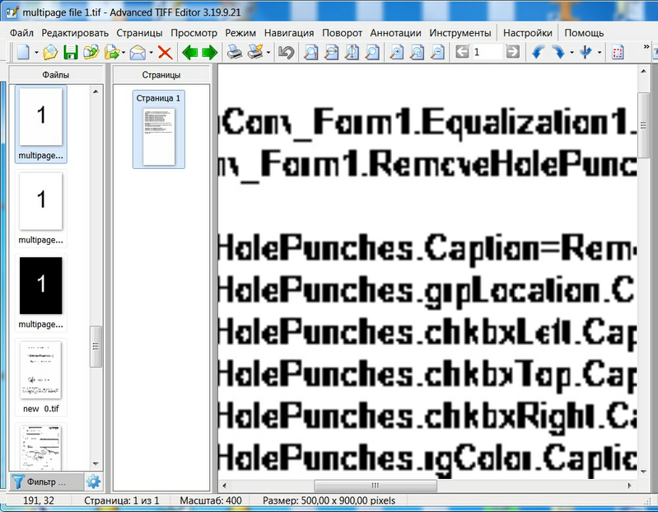Click the Файлы panel header
The width and height of the screenshot is (658, 512).
coord(56,75)
